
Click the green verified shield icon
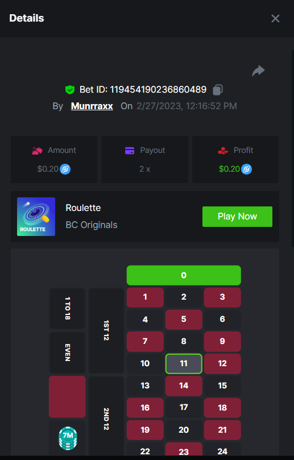coord(70,89)
